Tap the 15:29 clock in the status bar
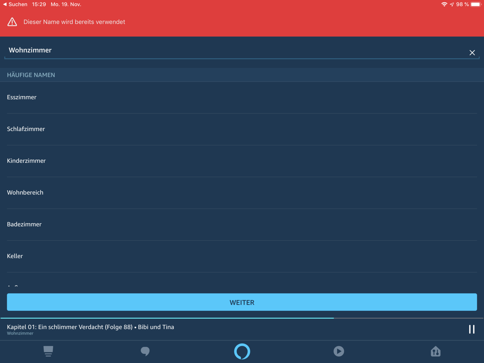The image size is (484, 363). pos(39,4)
